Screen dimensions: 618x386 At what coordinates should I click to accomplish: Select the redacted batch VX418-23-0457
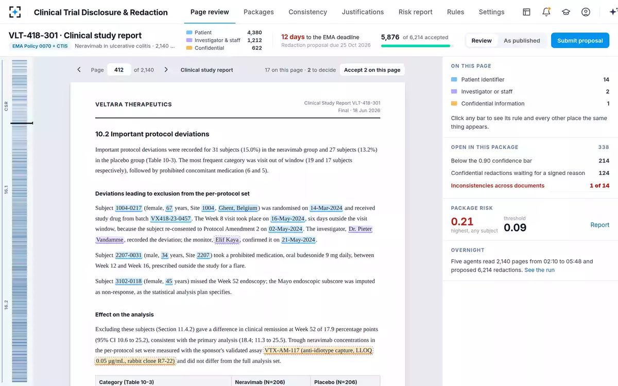[x=170, y=219]
